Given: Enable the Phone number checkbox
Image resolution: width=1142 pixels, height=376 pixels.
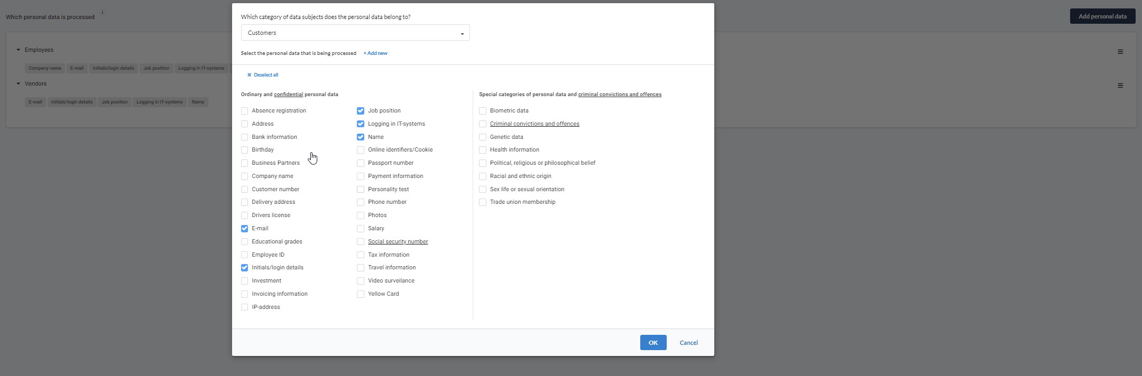Looking at the screenshot, I should point(361,202).
